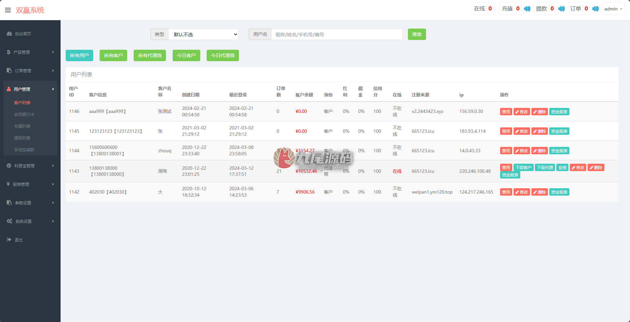Open 充值列表 submenu item
630x322 pixels.
(x=22, y=126)
